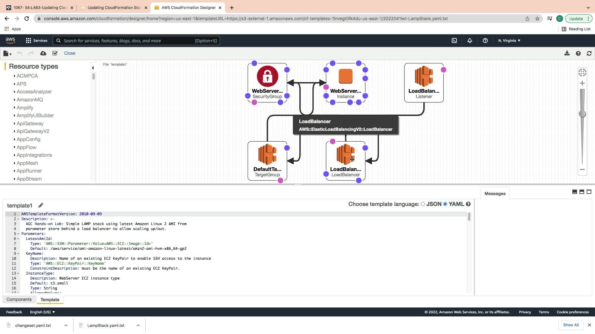Open AWS CloudShell from navigation bar
595x334 pixels.
coord(454,41)
